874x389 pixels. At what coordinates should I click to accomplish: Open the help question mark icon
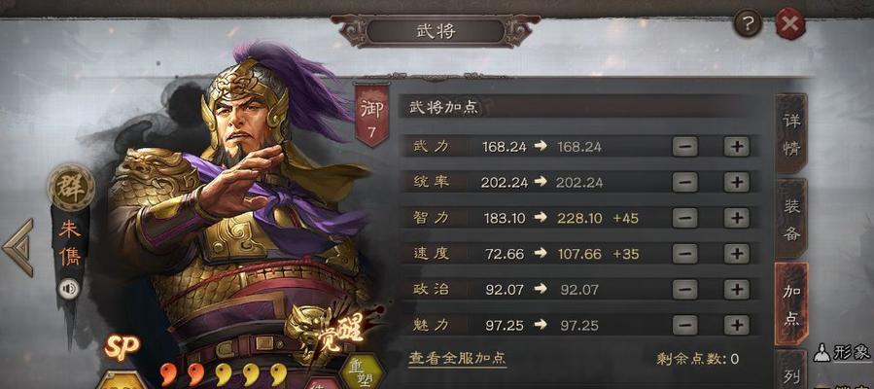pos(748,24)
